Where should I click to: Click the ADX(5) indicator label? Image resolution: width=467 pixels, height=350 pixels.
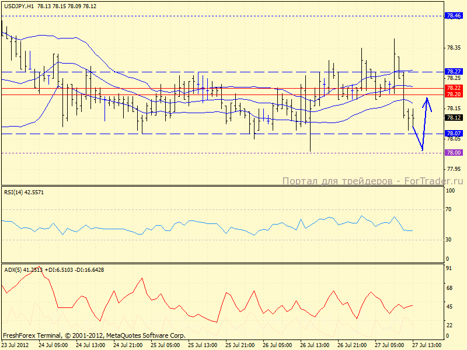pos(54,270)
